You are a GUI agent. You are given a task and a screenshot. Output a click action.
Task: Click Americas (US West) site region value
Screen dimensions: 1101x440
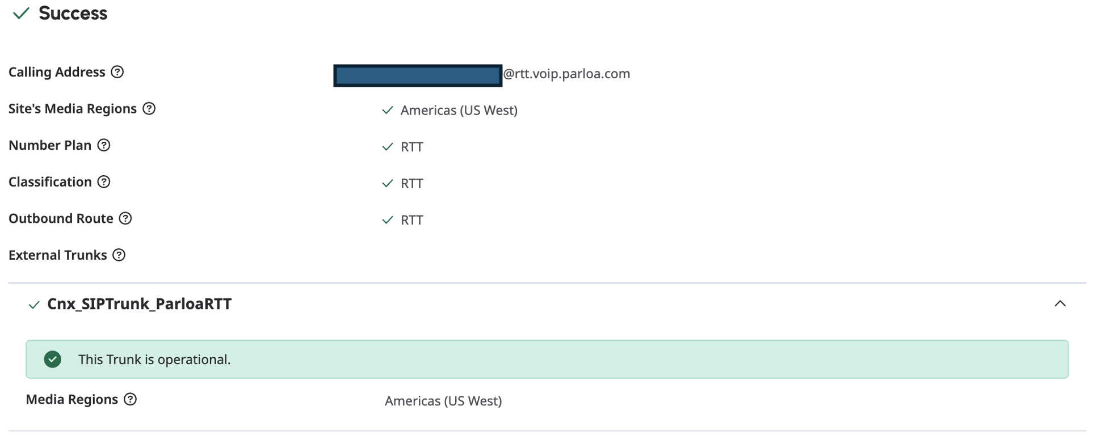tap(459, 110)
